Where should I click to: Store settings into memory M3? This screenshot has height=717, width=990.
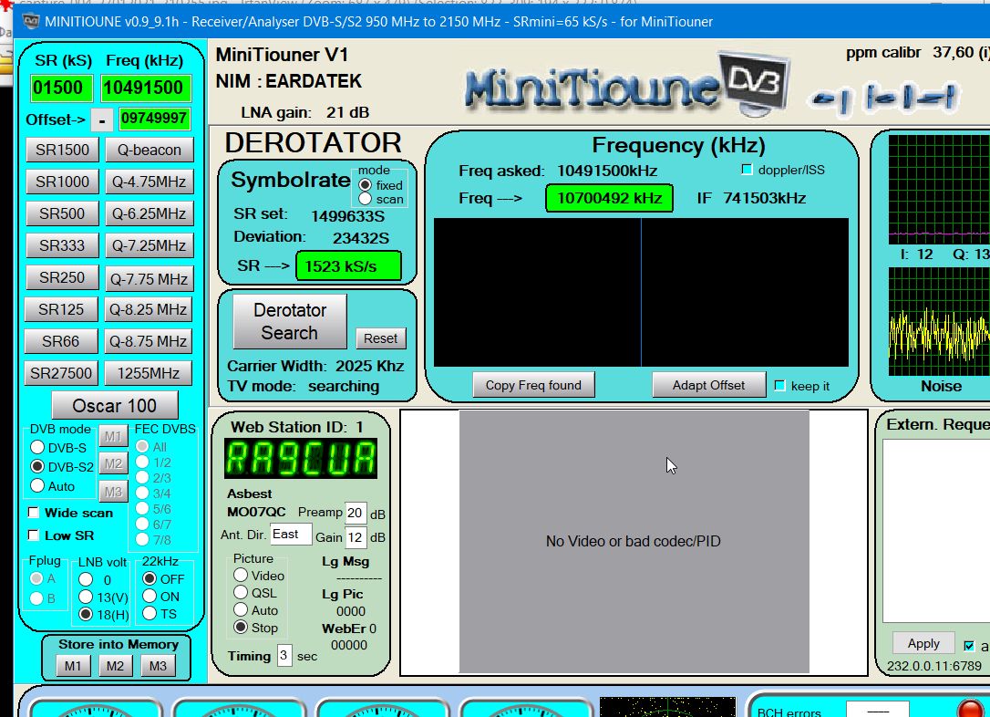(x=158, y=666)
